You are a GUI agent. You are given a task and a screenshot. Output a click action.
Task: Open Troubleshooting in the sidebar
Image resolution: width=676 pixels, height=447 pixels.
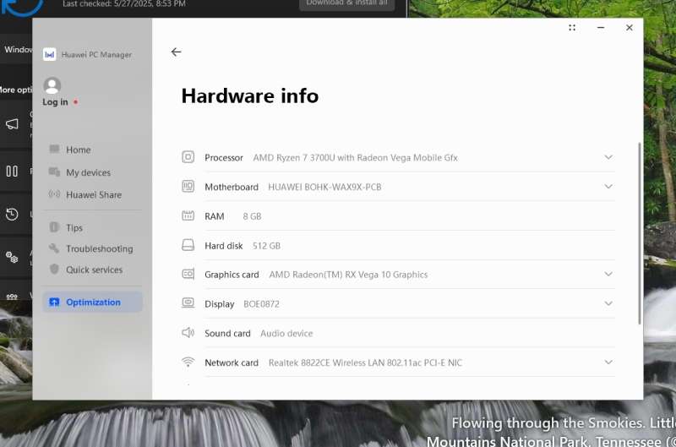point(99,248)
